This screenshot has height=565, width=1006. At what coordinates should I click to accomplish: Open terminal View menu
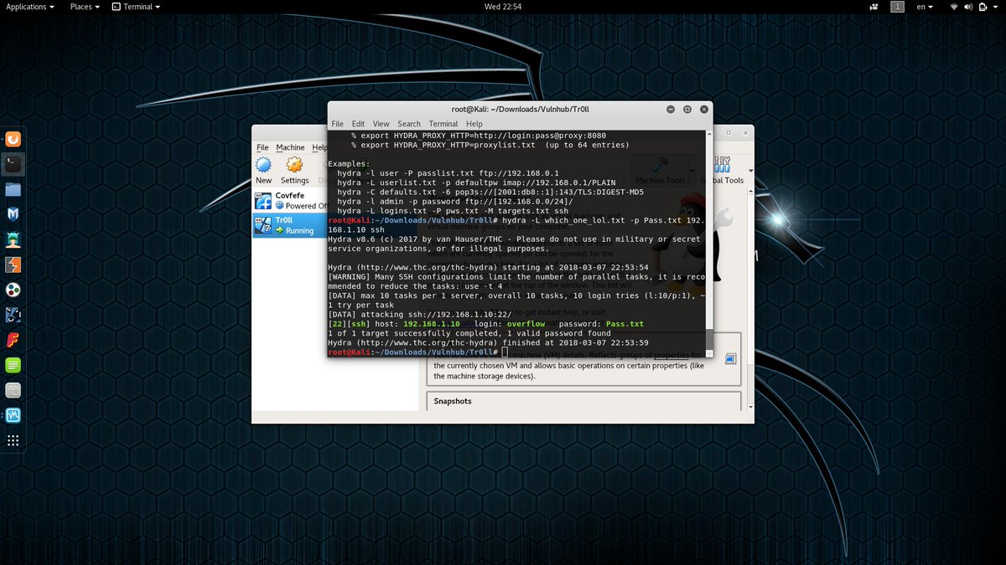[x=381, y=124]
